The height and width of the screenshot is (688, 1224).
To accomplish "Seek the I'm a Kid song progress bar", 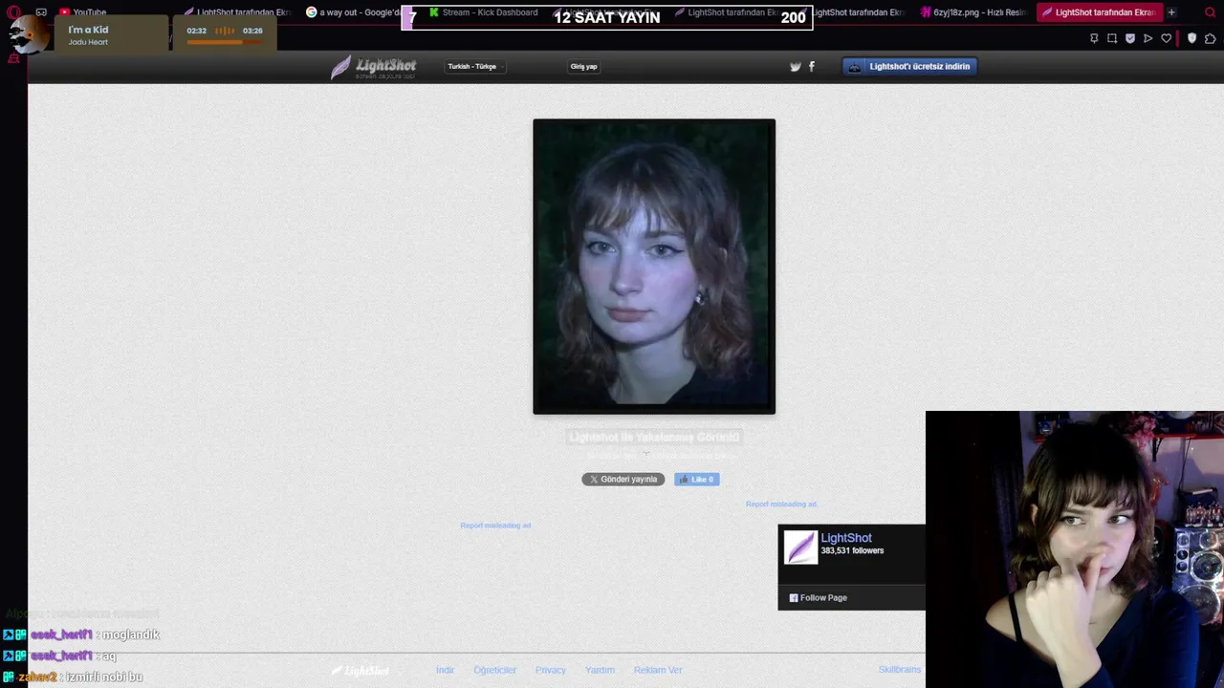I will click(224, 42).
